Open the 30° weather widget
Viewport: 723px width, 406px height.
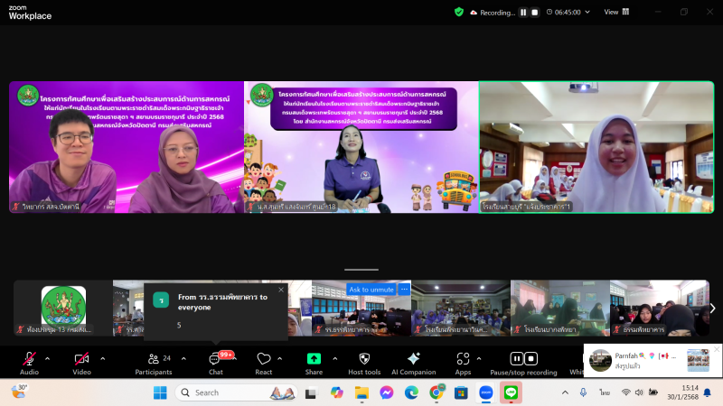coord(19,392)
